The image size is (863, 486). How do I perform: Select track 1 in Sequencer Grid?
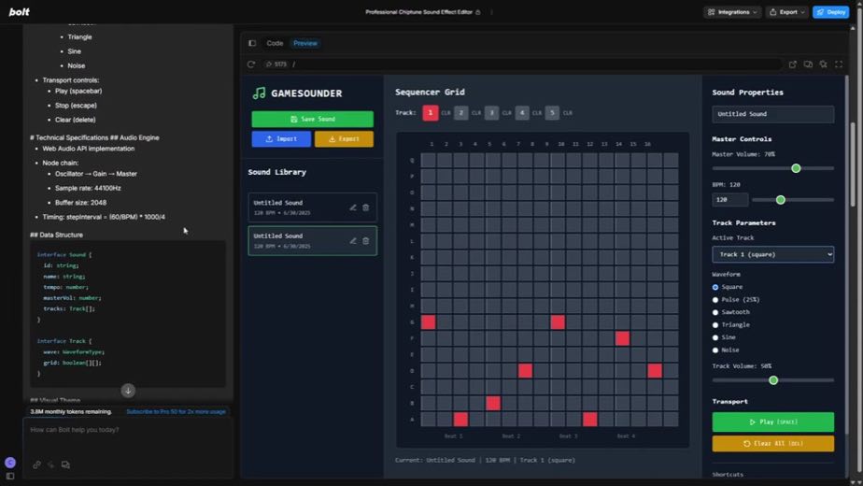point(431,113)
